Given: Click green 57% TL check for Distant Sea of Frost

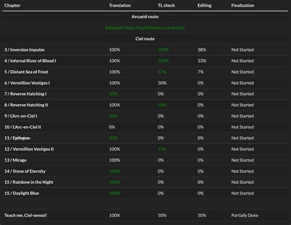Looking at the screenshot, I should click(162, 72).
